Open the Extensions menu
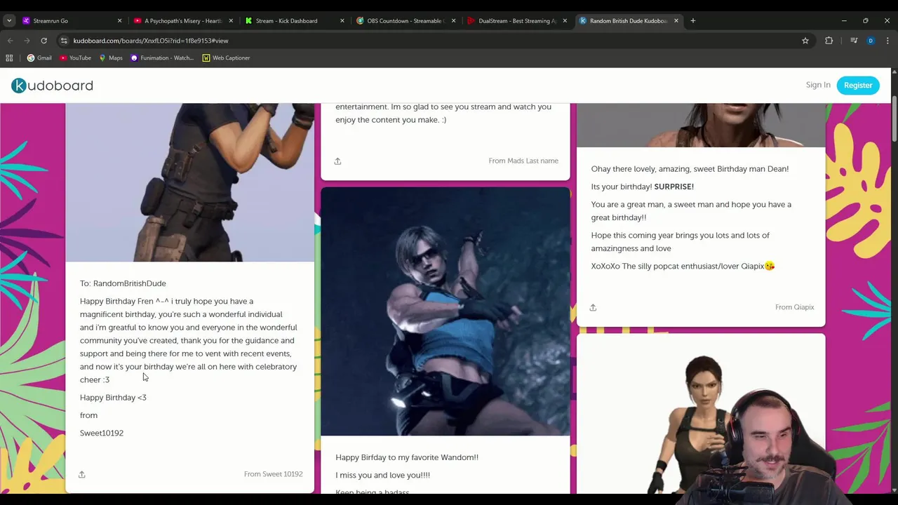The width and height of the screenshot is (898, 505). (829, 41)
